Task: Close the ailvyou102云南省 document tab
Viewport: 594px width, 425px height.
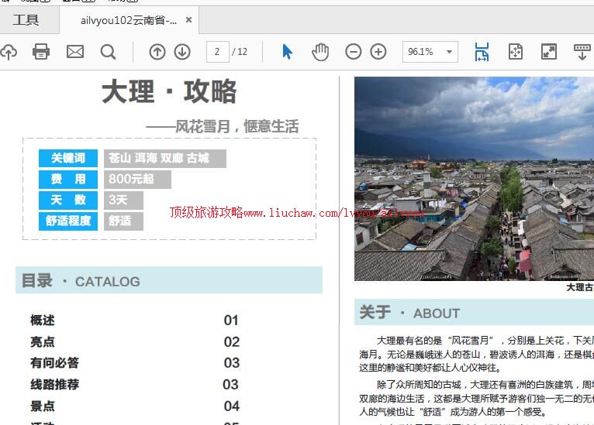Action: tap(190, 20)
